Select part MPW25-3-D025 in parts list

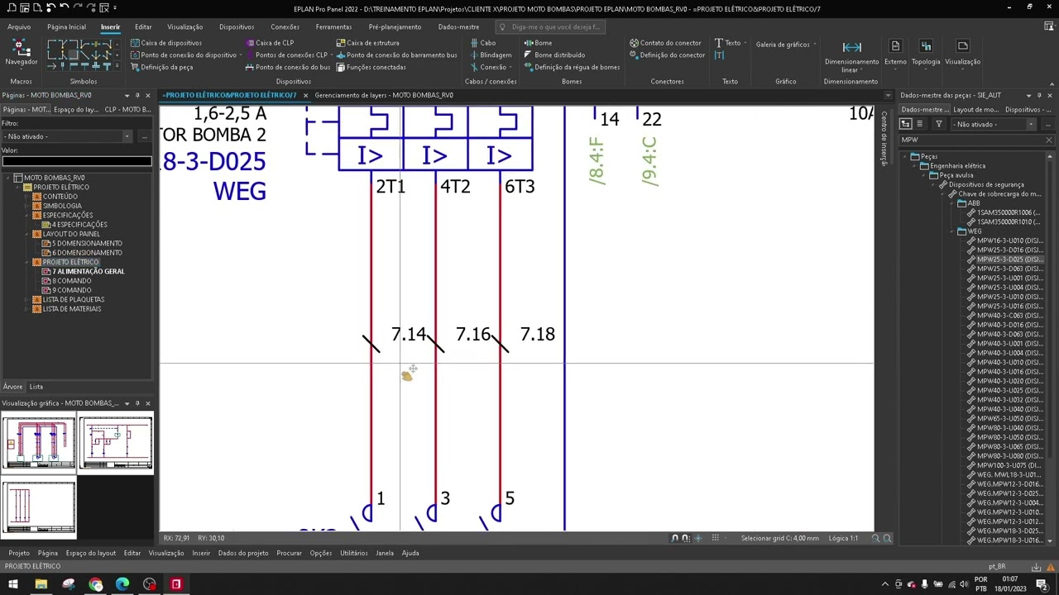1009,259
